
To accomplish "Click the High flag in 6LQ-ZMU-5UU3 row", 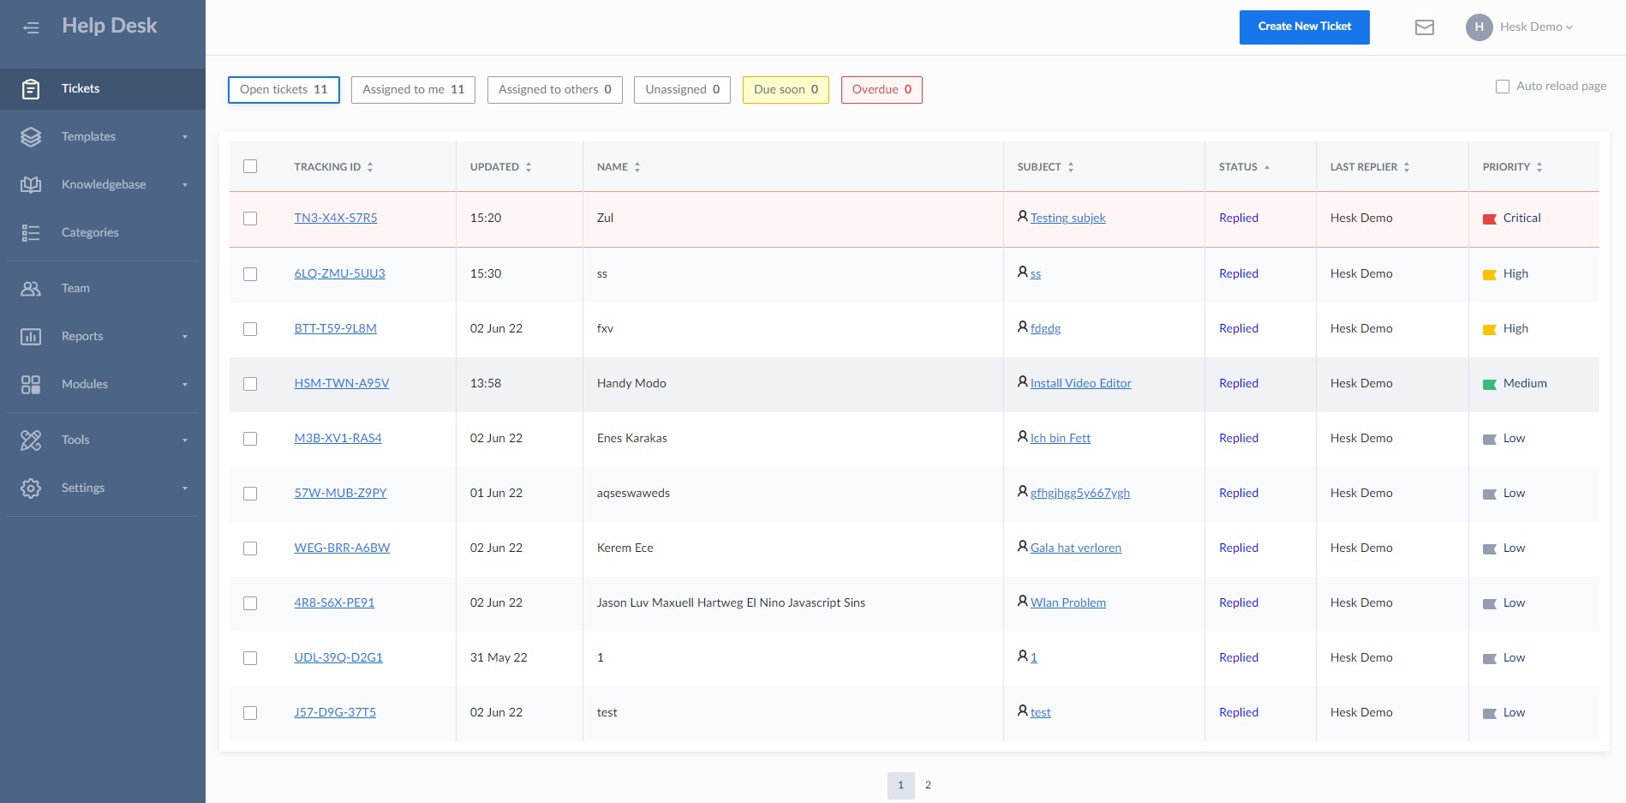I will [1490, 275].
